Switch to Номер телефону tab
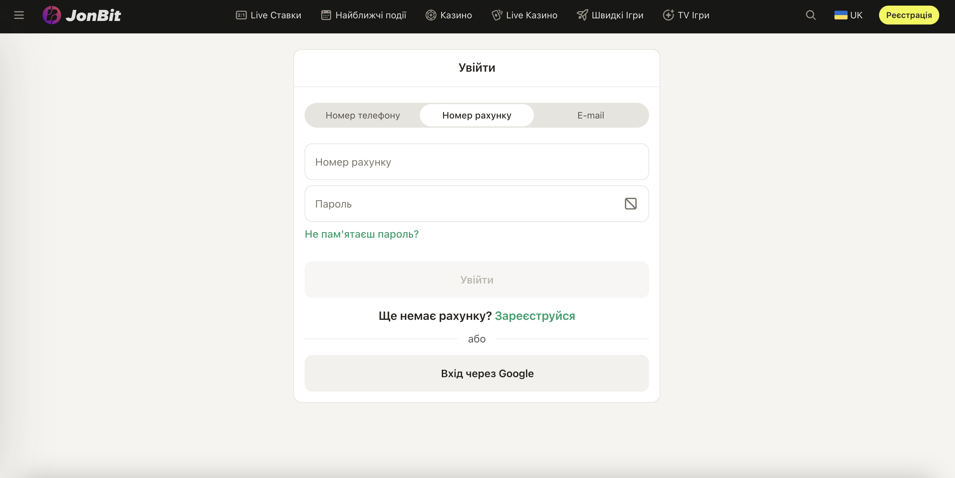 (363, 115)
